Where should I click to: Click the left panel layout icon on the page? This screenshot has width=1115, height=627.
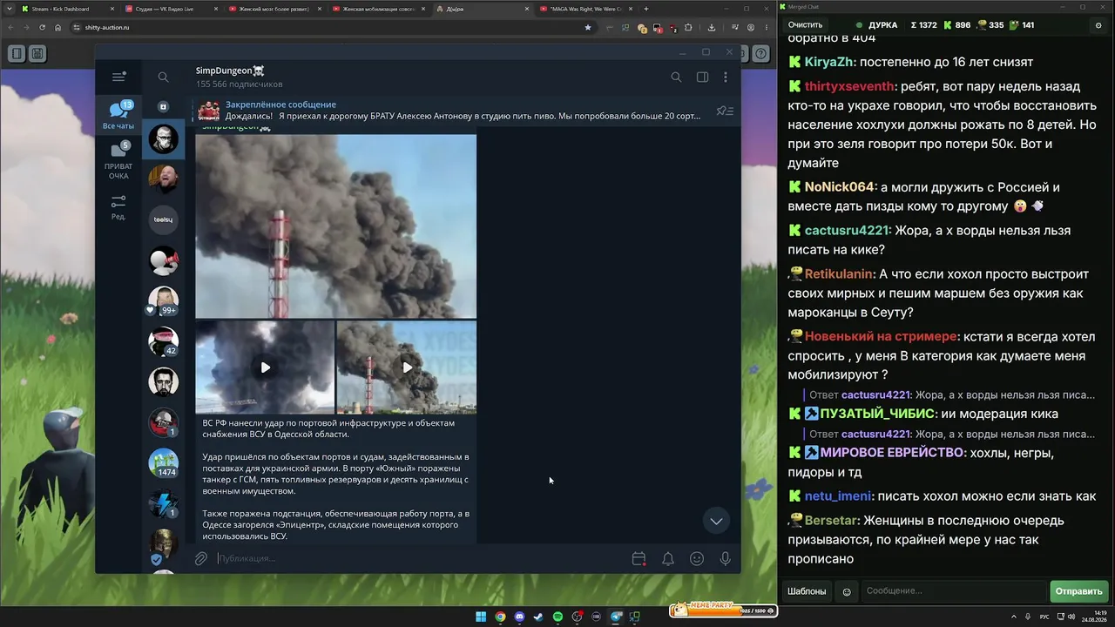(x=17, y=54)
